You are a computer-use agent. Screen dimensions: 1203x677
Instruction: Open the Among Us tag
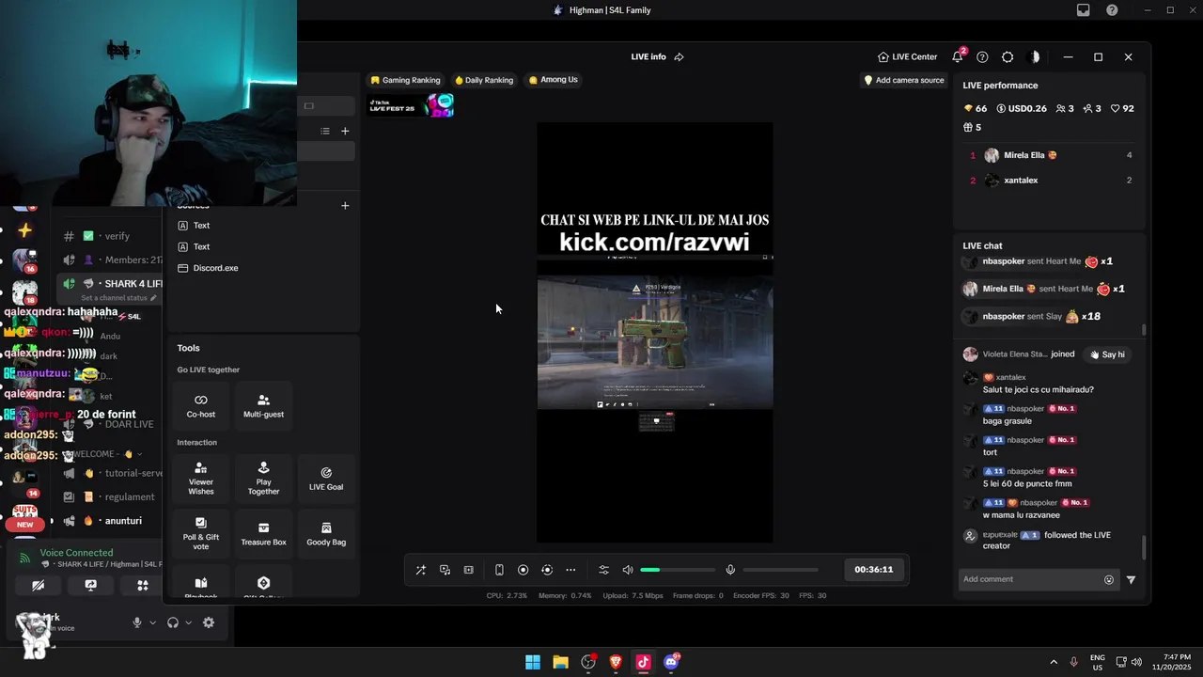(553, 80)
